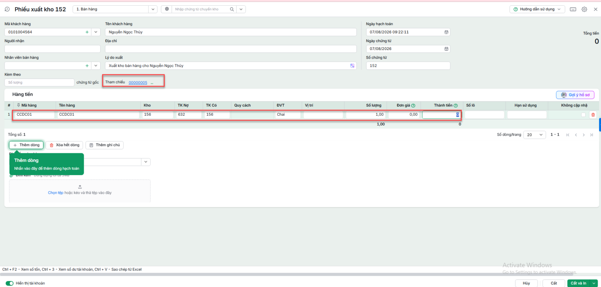Click into the Kèm theo Số lượng field

[x=39, y=83]
